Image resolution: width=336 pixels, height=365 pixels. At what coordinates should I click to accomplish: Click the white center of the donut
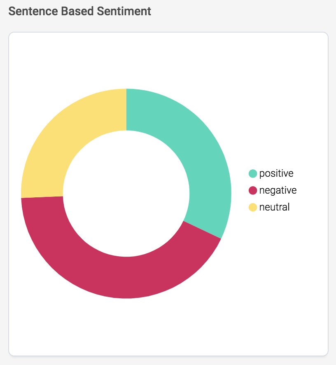(126, 194)
